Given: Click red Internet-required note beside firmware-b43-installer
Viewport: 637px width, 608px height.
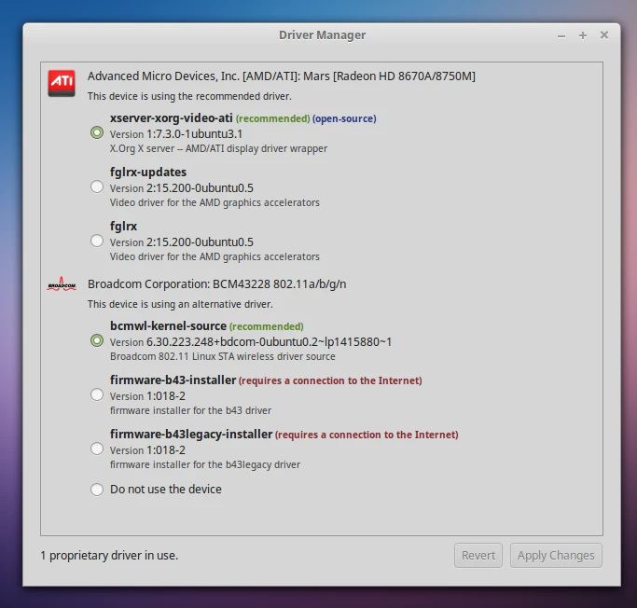Looking at the screenshot, I should click(330, 380).
